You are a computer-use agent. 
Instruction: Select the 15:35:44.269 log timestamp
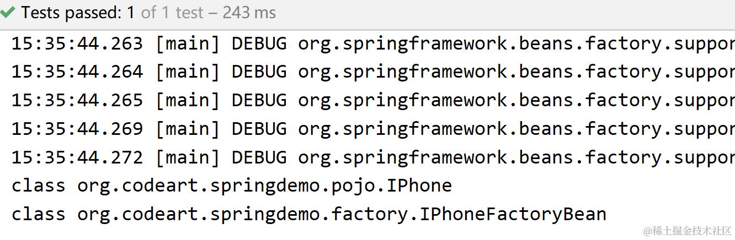pyautogui.click(x=77, y=129)
